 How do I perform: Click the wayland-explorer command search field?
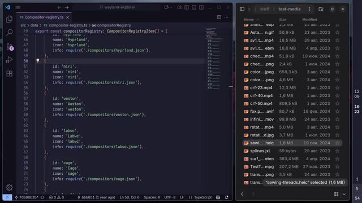[117, 7]
